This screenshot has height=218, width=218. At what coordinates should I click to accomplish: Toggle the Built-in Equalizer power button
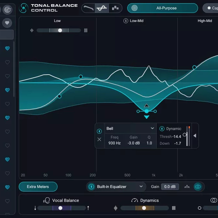point(91,187)
